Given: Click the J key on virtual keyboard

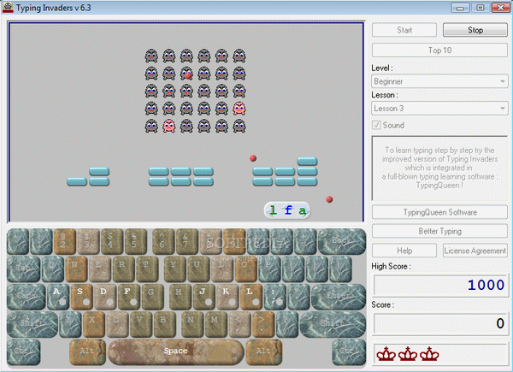Looking at the screenshot, I should [x=203, y=297].
